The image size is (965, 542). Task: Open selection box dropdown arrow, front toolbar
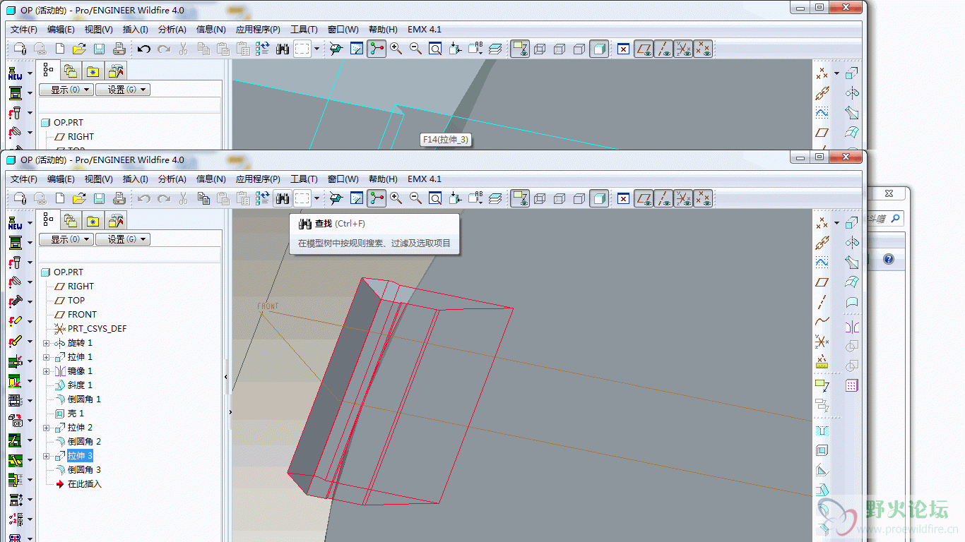tap(316, 199)
